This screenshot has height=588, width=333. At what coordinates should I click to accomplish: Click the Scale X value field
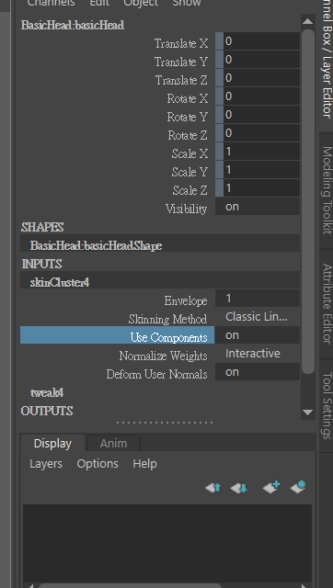(x=261, y=152)
